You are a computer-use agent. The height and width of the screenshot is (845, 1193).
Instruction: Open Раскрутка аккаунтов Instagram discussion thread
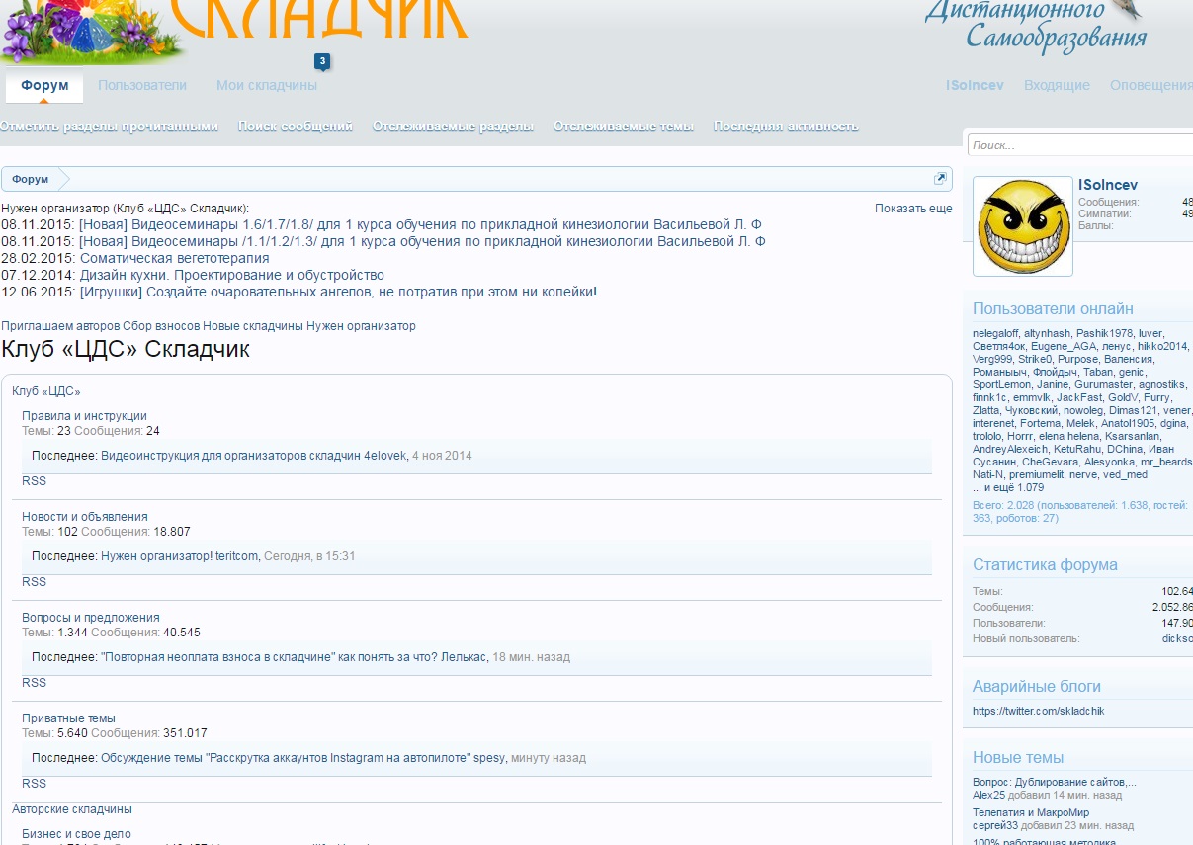(286, 758)
